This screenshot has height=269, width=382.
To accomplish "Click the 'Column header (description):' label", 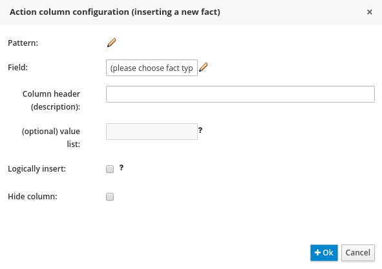I will (51, 100).
